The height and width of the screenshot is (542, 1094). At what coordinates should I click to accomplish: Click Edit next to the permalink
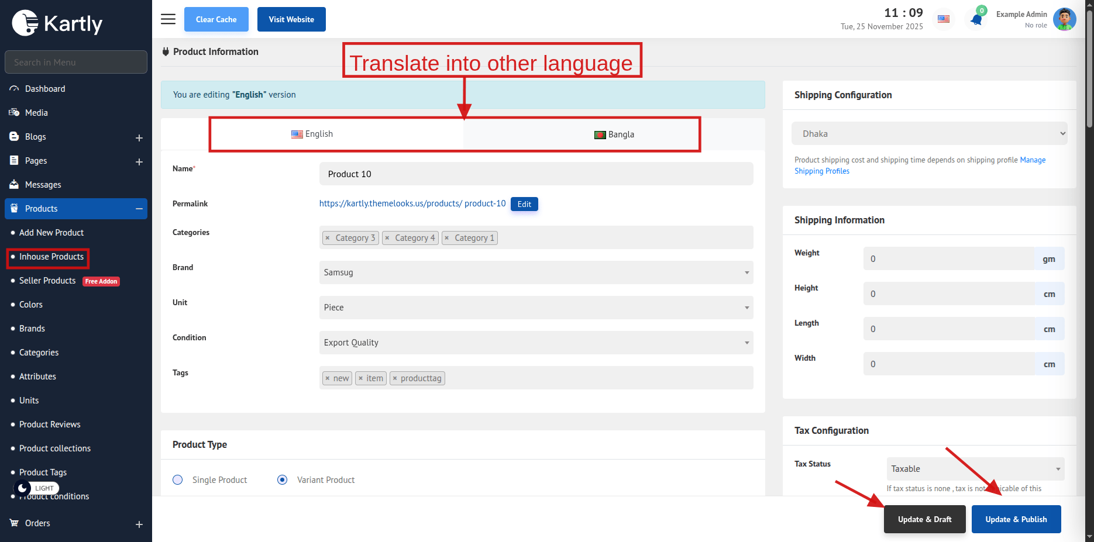[524, 204]
